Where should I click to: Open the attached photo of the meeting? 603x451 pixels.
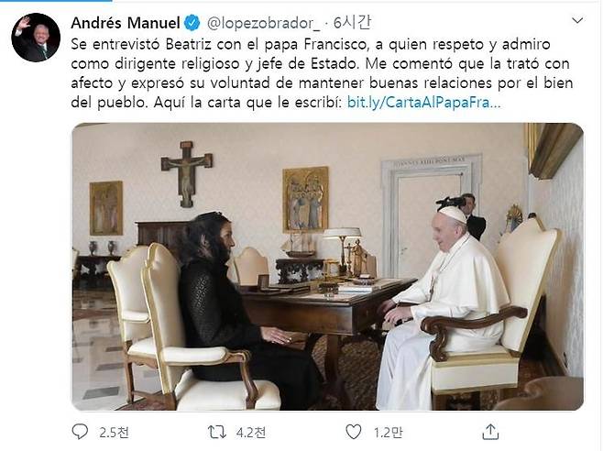point(327,266)
